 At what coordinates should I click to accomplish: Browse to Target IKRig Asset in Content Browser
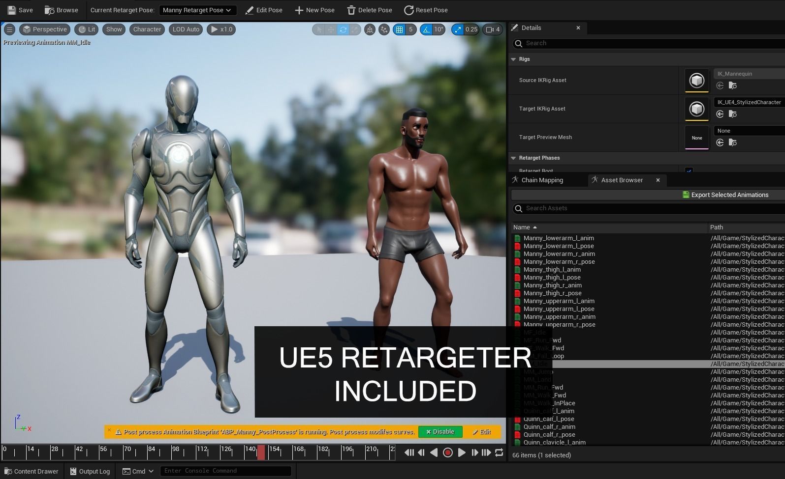[733, 114]
